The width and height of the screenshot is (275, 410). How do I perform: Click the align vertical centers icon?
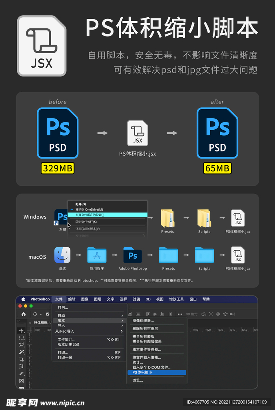click(x=155, y=314)
